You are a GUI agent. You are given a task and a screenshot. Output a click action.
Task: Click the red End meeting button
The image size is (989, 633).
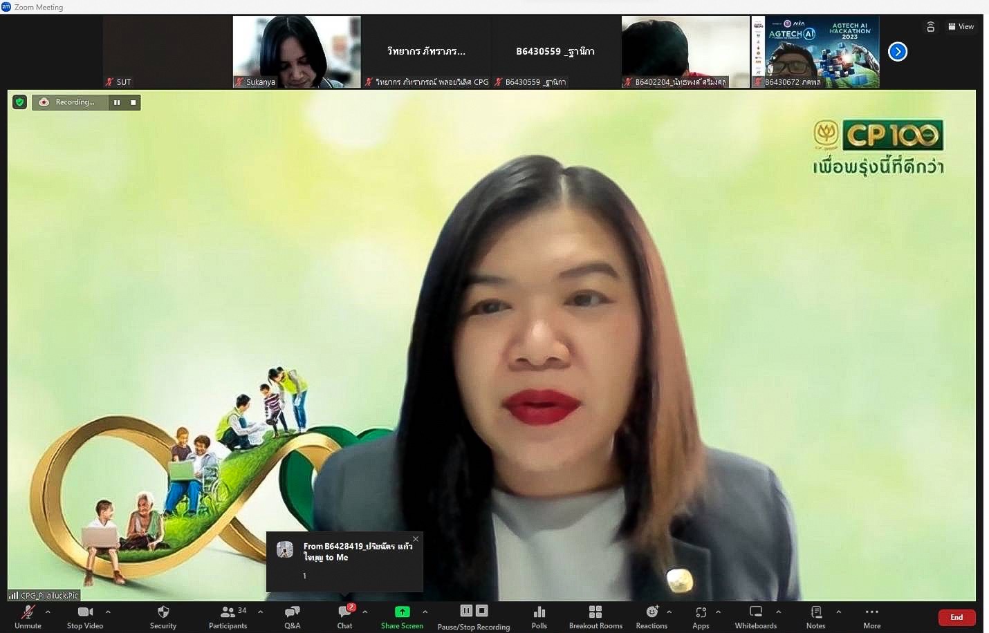[956, 617]
